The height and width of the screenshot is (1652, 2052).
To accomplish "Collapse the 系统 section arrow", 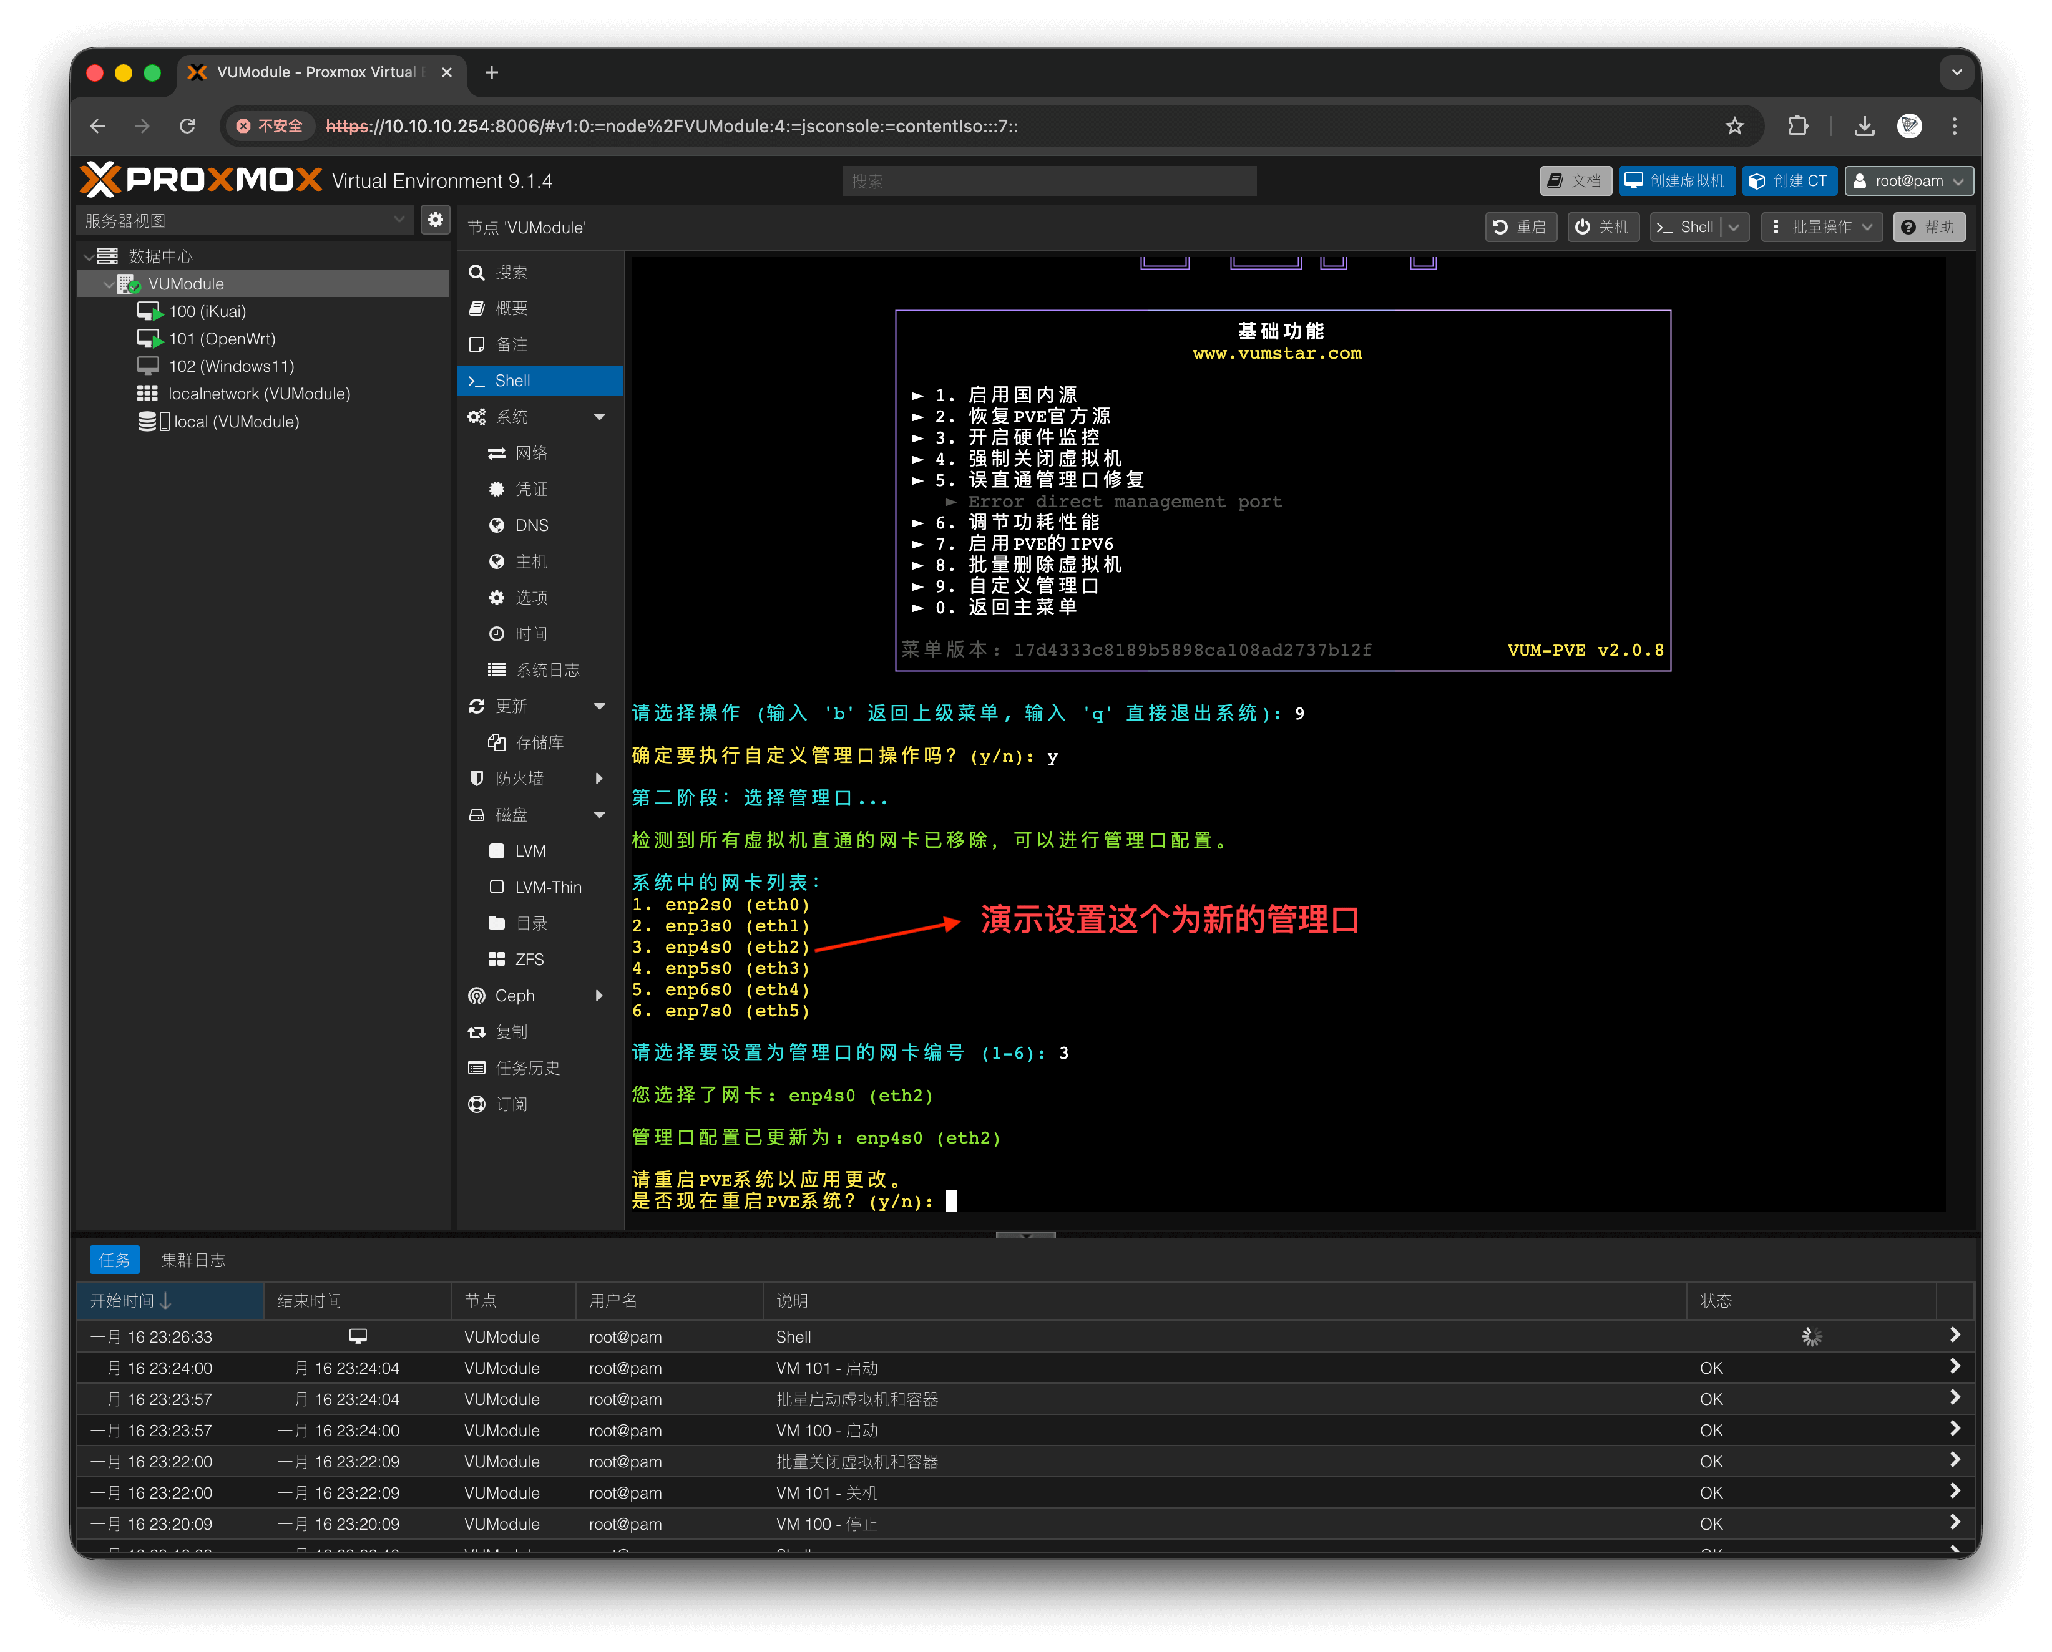I will tap(600, 417).
